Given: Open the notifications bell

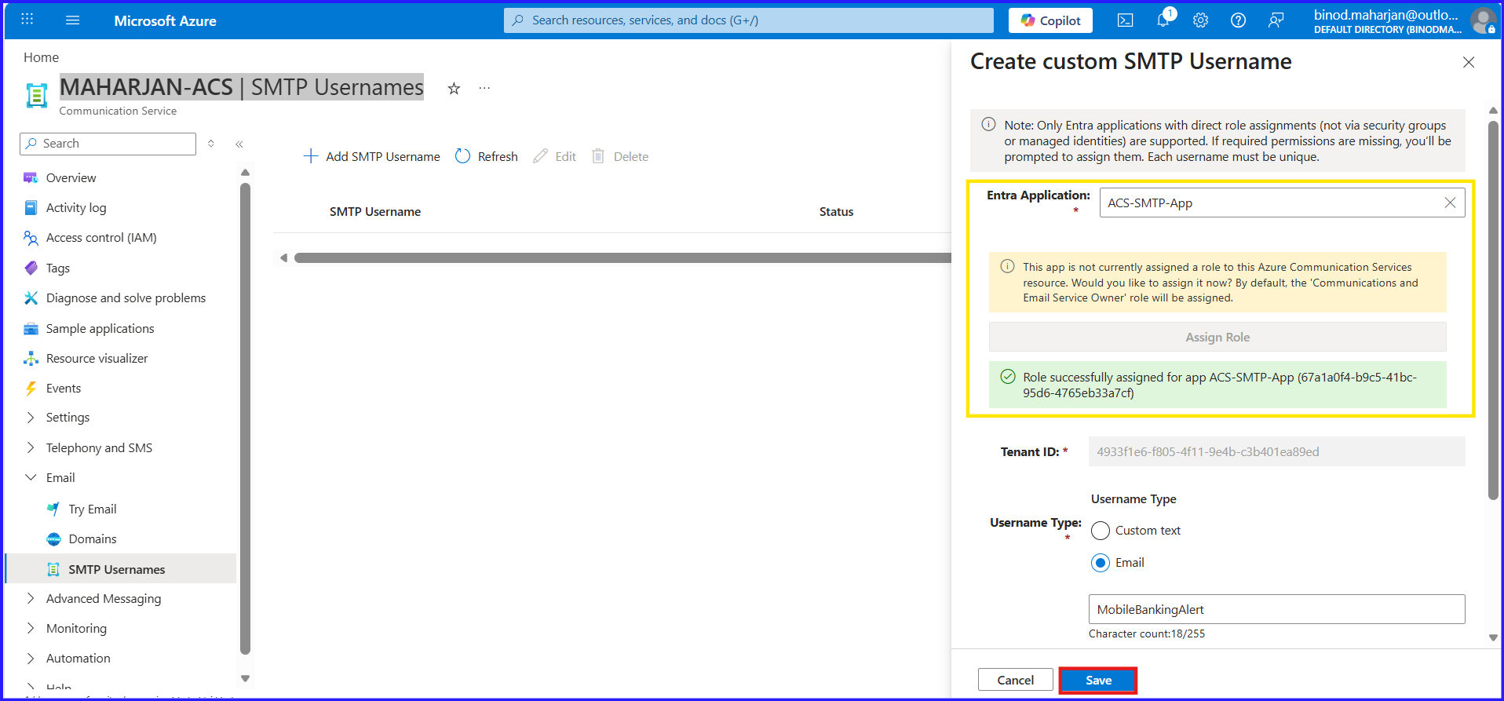Looking at the screenshot, I should 1163,20.
